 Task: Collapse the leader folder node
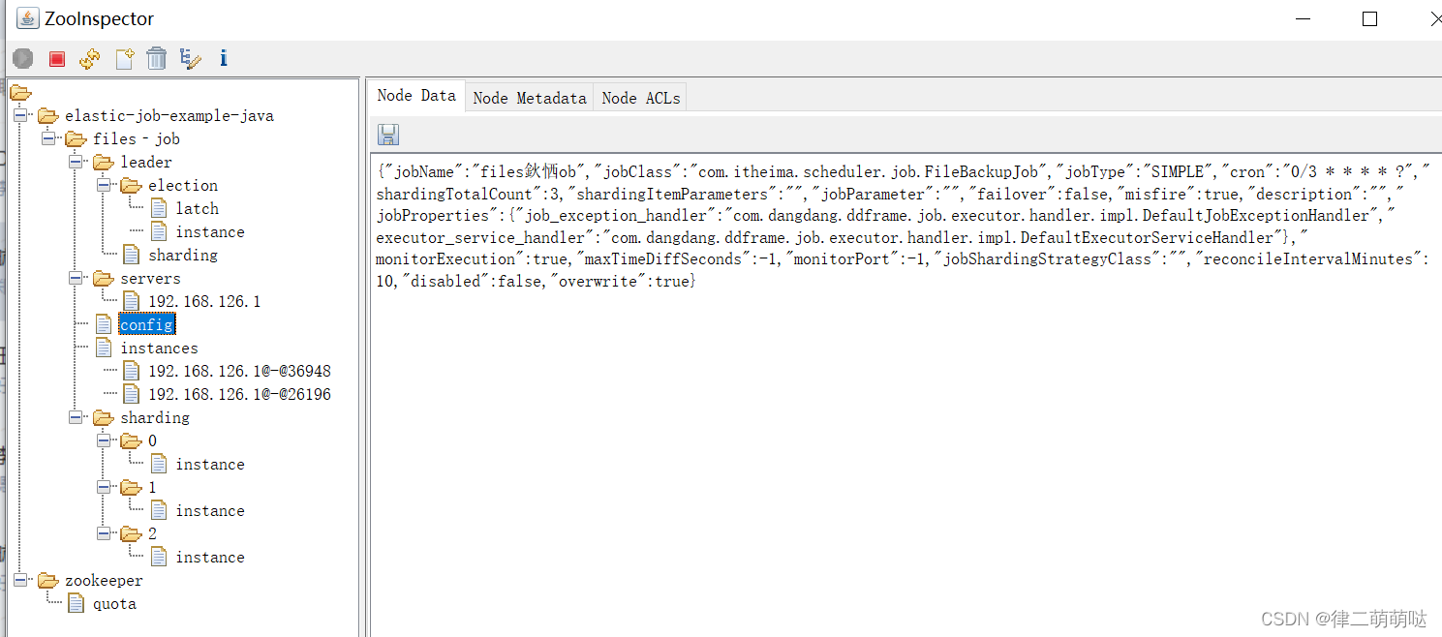(76, 162)
